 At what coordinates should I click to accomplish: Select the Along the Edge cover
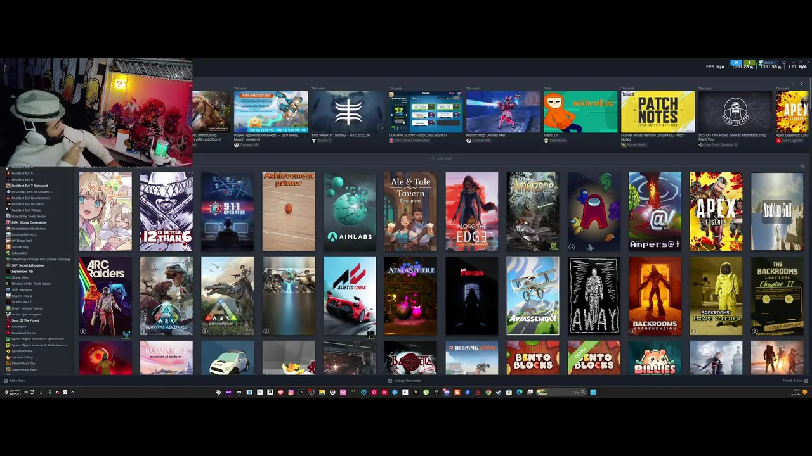pyautogui.click(x=472, y=212)
